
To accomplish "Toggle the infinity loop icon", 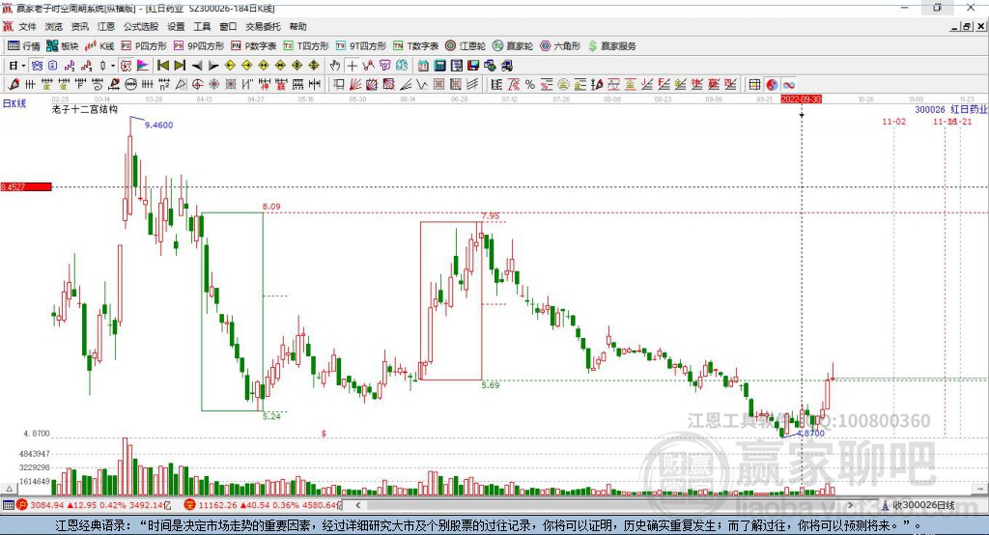I will (x=788, y=85).
